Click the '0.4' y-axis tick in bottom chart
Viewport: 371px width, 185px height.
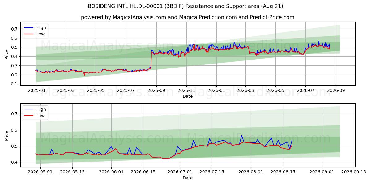[15, 162]
